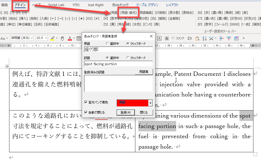Open the テーブル デザイン ribbon tab
Image resolution: width=261 pixels, height=167 pixels.
pyautogui.click(x=147, y=5)
